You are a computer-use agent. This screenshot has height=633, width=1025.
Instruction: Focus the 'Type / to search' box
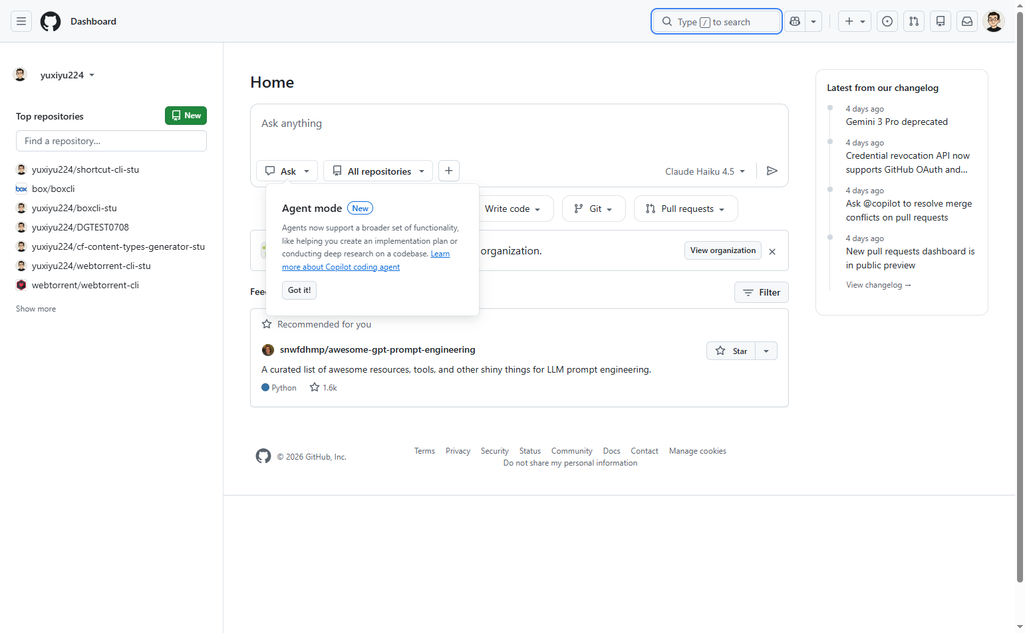tap(716, 21)
